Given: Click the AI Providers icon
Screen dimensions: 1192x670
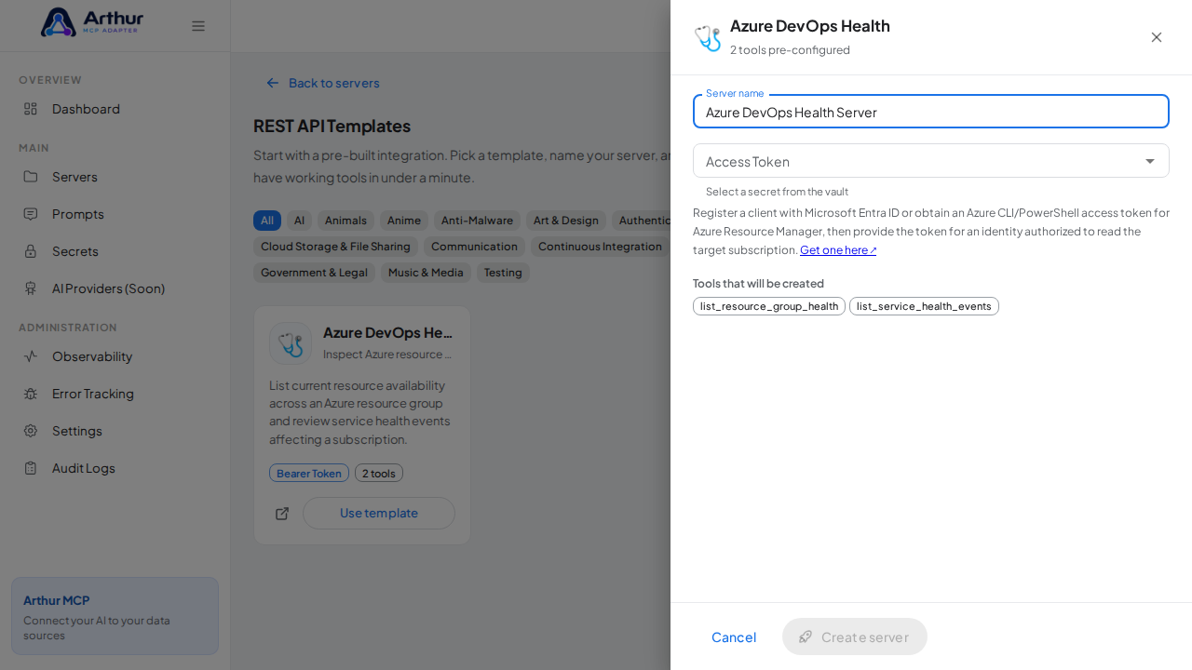Looking at the screenshot, I should [x=31, y=288].
